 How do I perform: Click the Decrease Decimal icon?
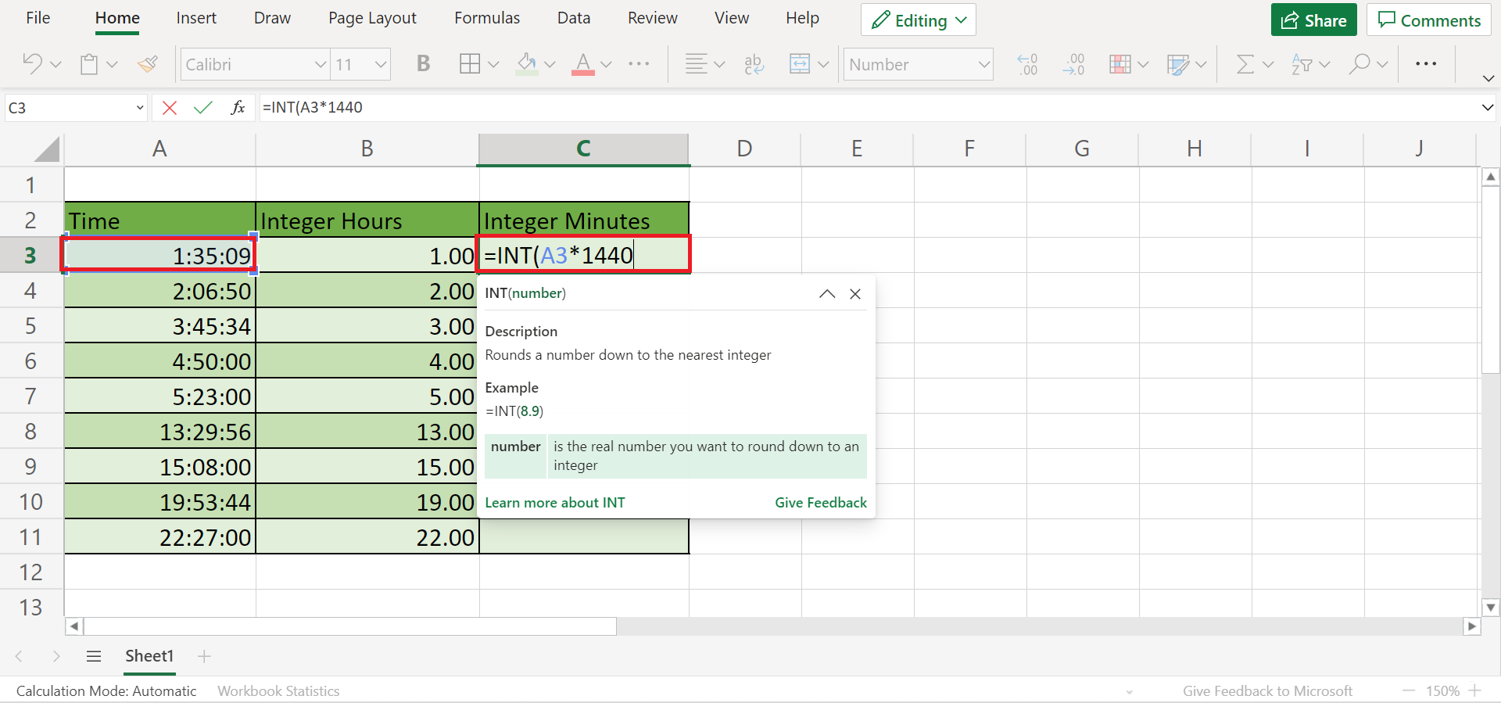point(1073,64)
